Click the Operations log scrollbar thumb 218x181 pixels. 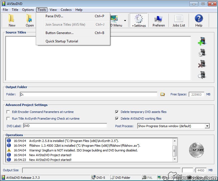point(175,151)
